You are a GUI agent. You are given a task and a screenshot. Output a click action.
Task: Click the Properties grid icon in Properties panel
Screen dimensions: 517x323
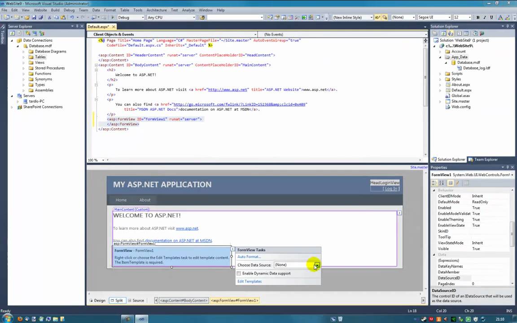point(451,183)
